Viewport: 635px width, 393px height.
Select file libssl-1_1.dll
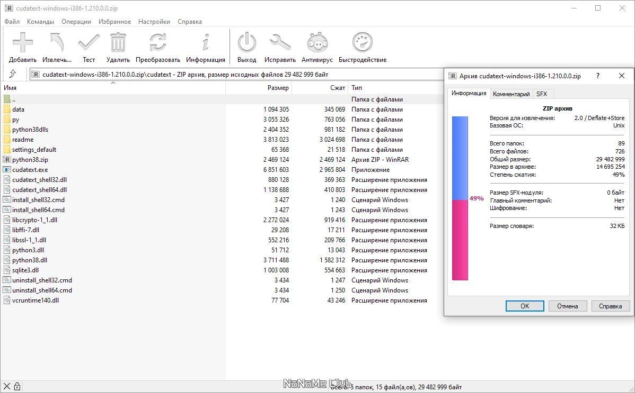coord(29,240)
